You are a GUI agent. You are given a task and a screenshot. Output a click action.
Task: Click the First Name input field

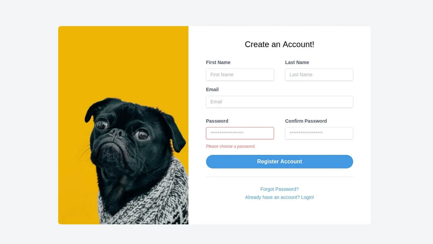tap(240, 75)
